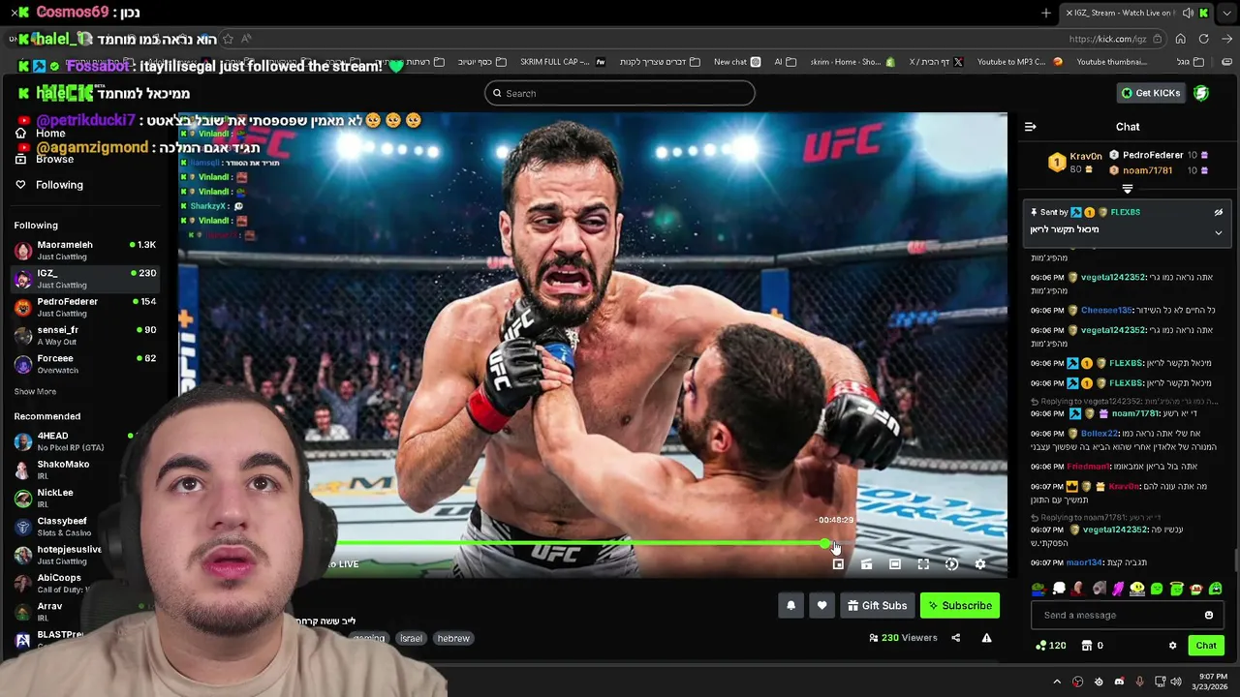Screen dimensions: 1240x697
Task: Click the hebrew tag
Action: 453,639
